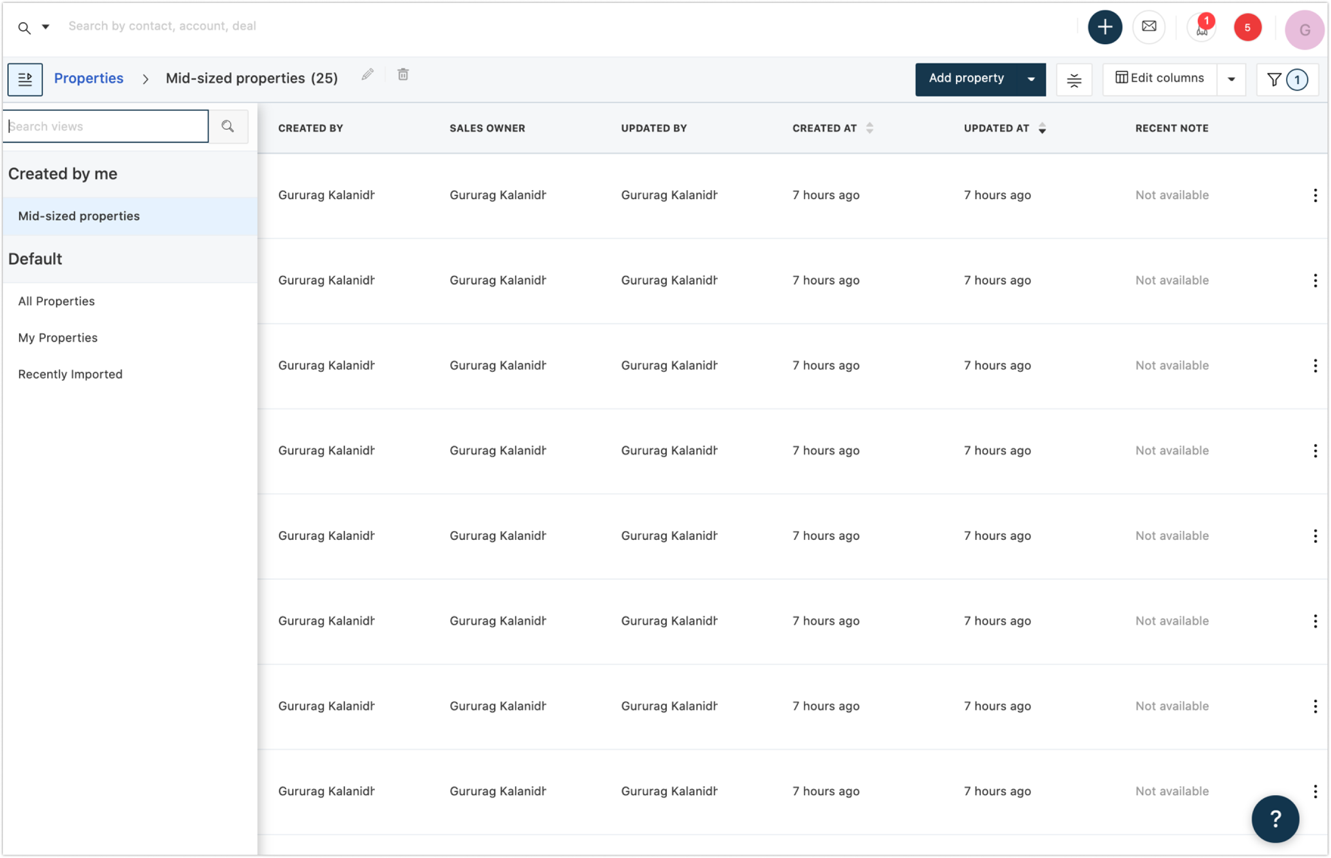1331x858 pixels.
Task: Toggle sorting on Updated At column
Action: point(1042,128)
